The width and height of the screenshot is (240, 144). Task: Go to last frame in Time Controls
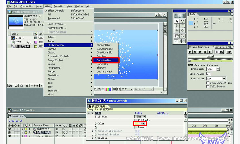tap(210, 52)
